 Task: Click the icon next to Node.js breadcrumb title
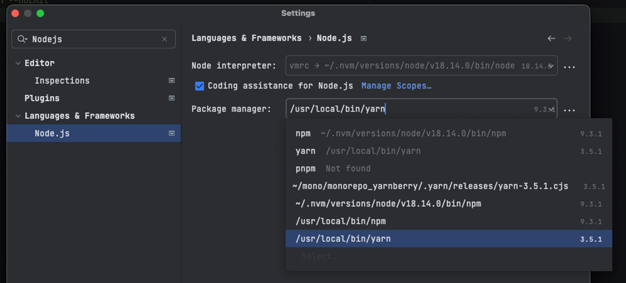click(363, 38)
